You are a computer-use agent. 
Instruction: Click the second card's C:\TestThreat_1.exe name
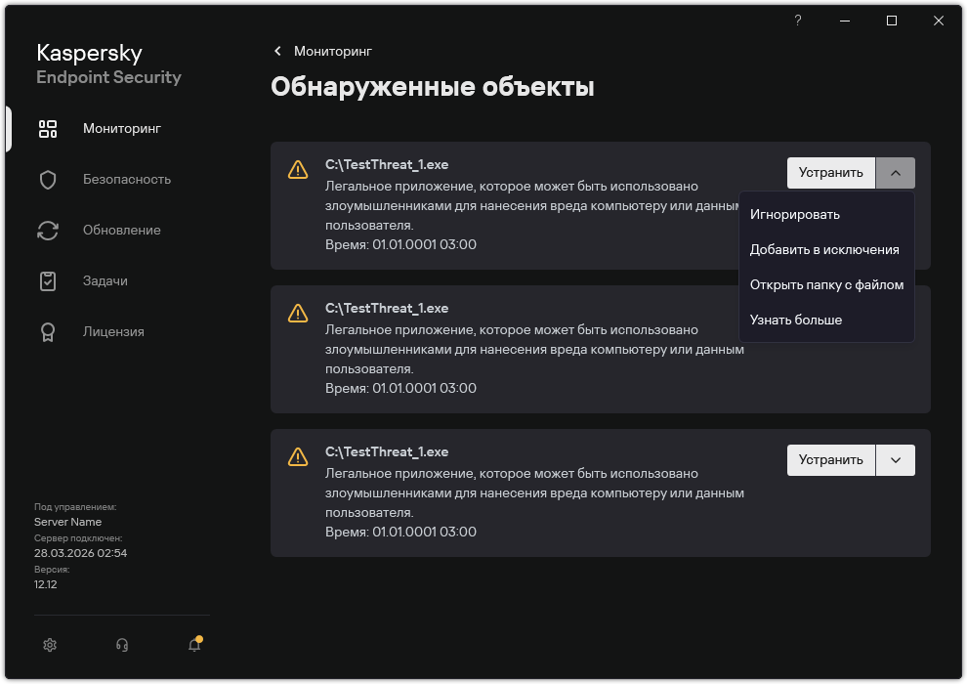tap(387, 309)
